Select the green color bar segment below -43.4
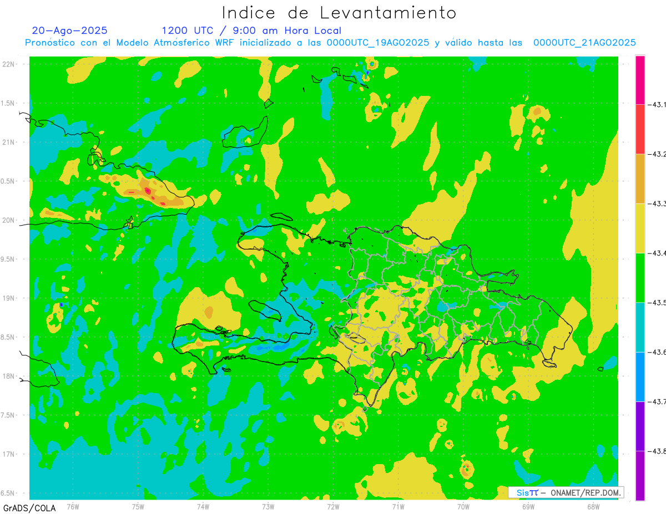 (640, 277)
